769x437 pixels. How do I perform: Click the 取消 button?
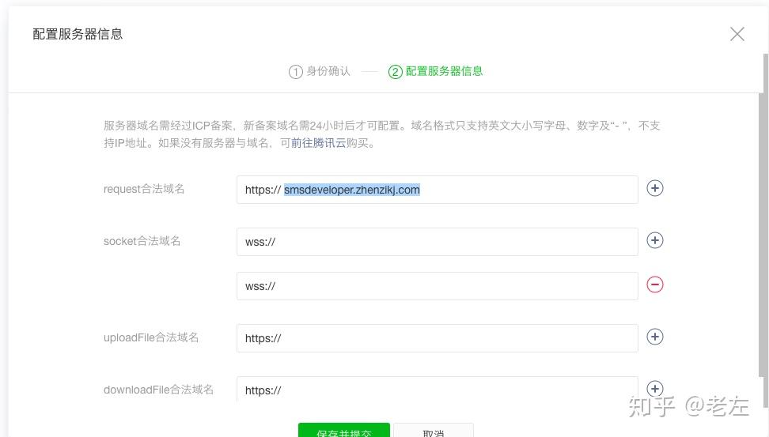point(434,430)
